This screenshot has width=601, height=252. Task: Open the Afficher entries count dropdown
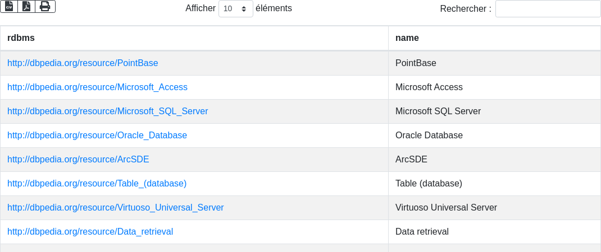(235, 9)
